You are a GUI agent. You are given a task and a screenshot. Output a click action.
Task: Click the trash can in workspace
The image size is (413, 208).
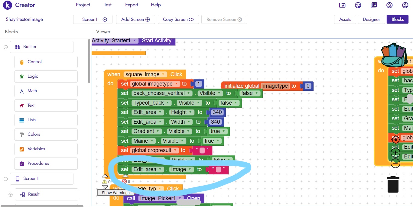point(393,184)
